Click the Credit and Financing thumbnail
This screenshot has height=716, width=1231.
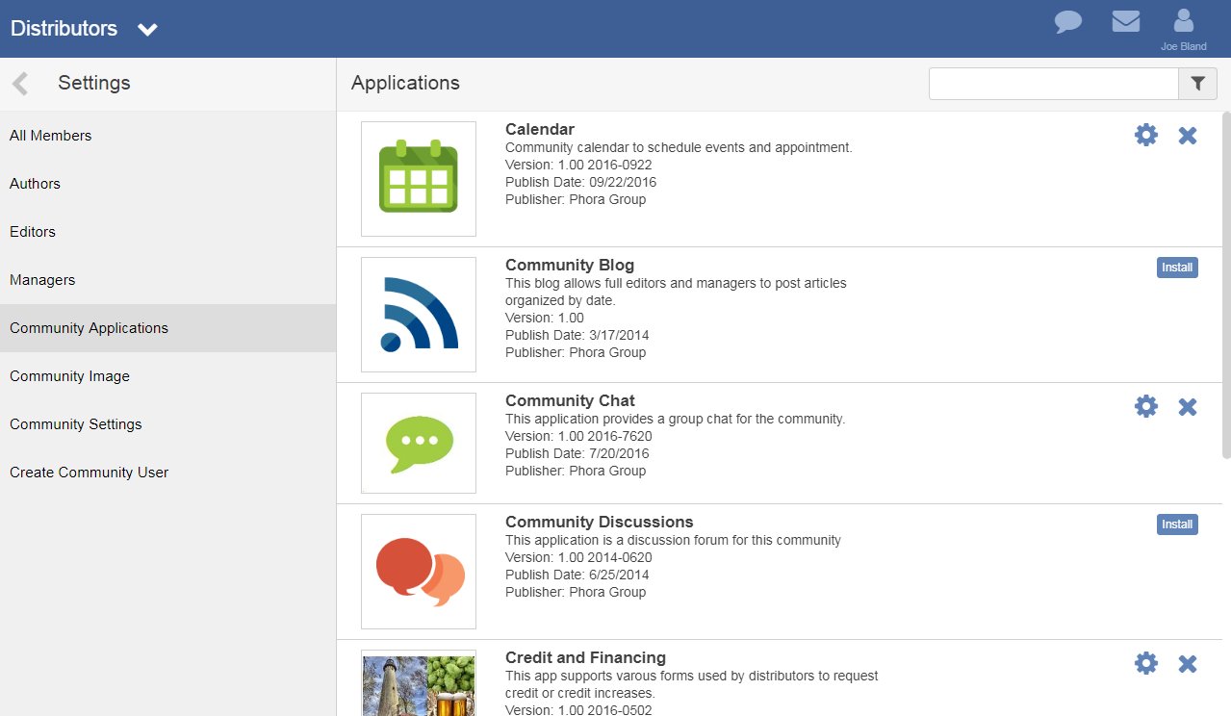[x=419, y=682]
